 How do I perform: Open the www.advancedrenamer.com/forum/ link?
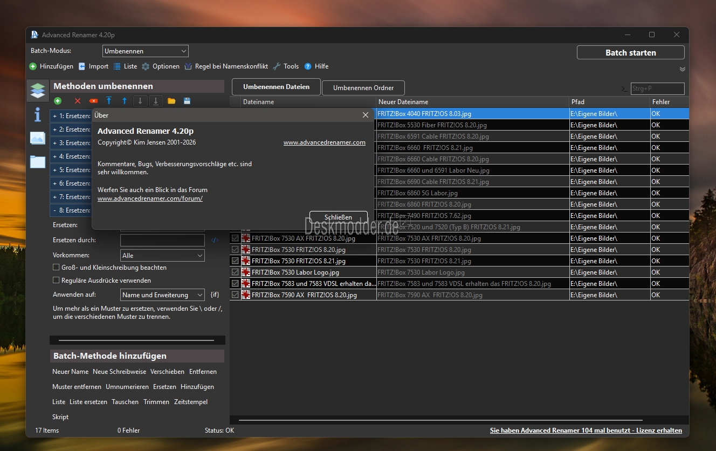tap(150, 199)
